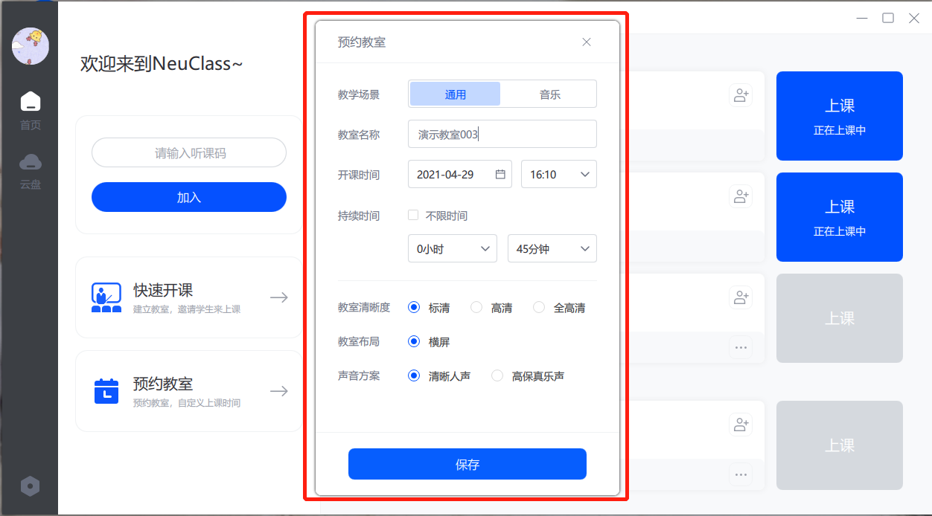Open more options in third classroom card
This screenshot has width=932, height=516.
741,347
